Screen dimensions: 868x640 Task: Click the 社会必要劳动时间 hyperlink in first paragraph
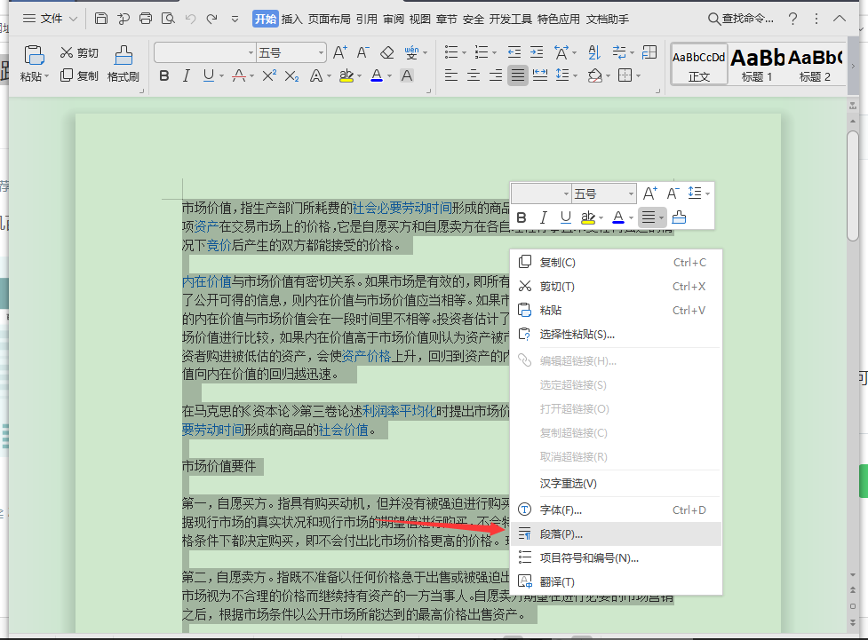coord(402,208)
